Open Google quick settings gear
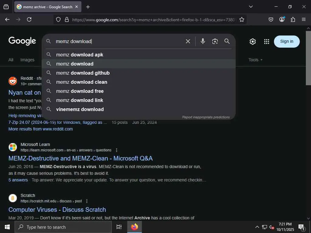Viewport: 311px width, 233px height. pos(252,41)
